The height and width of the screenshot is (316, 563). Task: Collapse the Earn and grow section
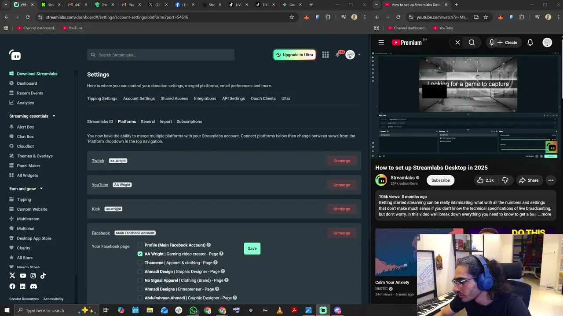click(41, 189)
